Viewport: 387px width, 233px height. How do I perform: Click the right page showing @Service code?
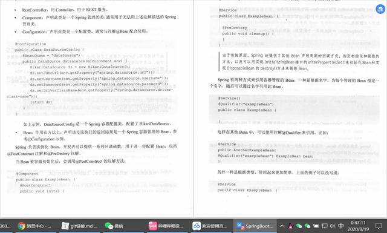[290, 109]
